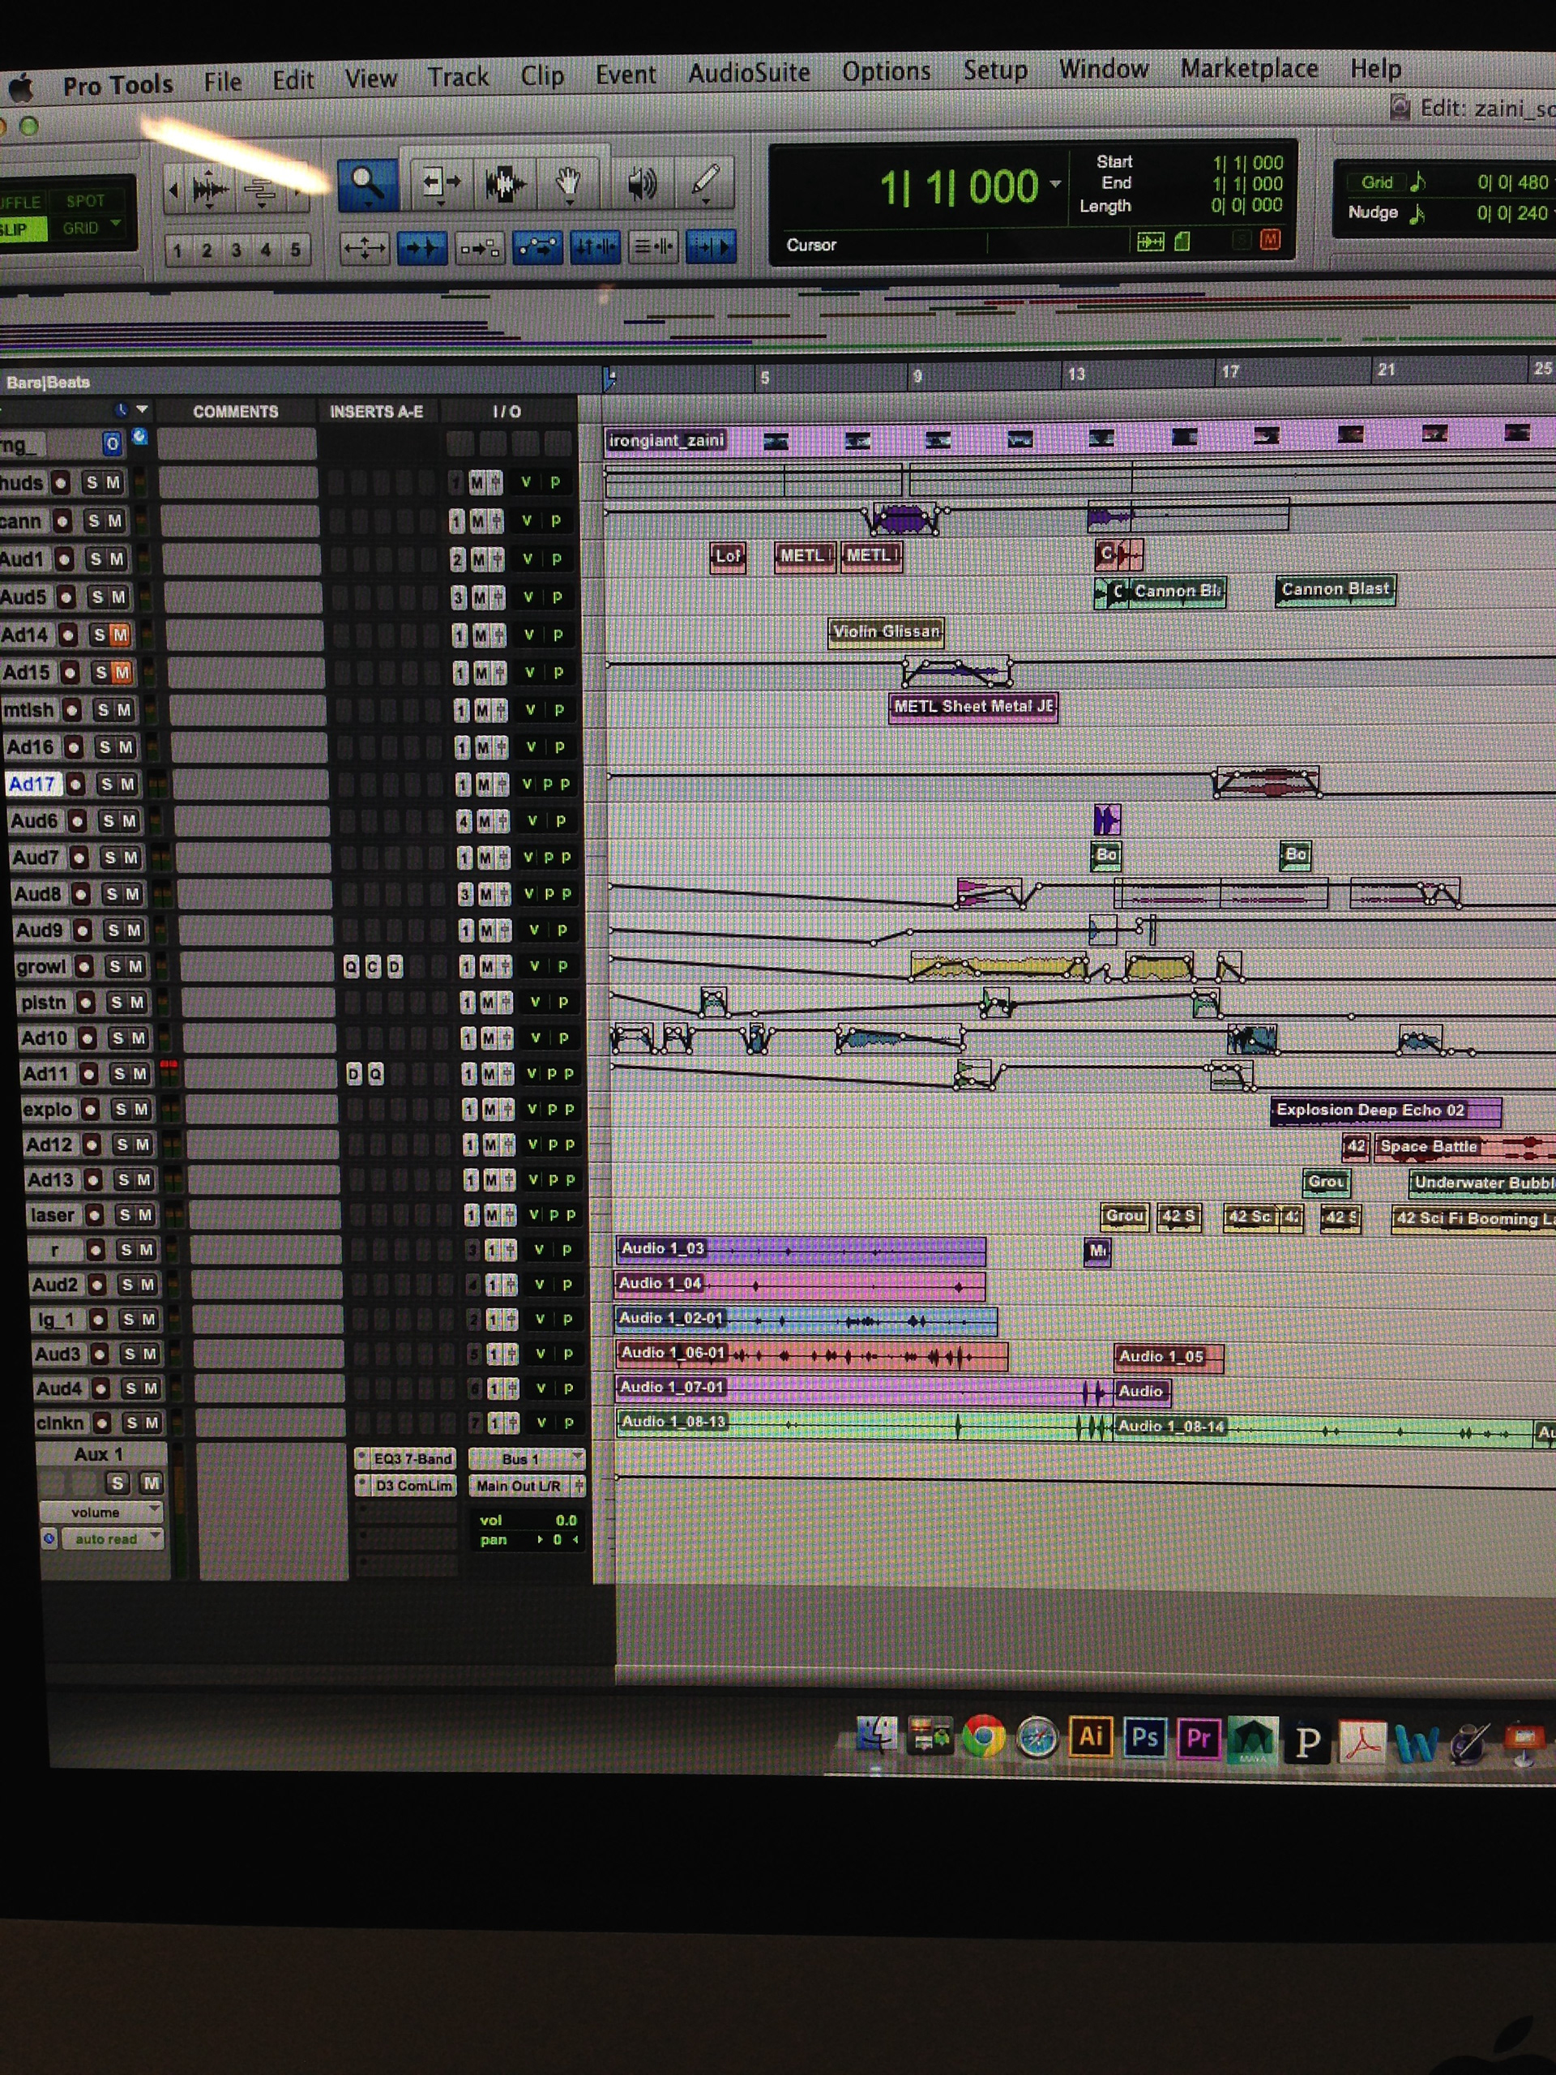Click the Link Track and Edit Selection icon
This screenshot has height=2075, width=1556.
652,246
